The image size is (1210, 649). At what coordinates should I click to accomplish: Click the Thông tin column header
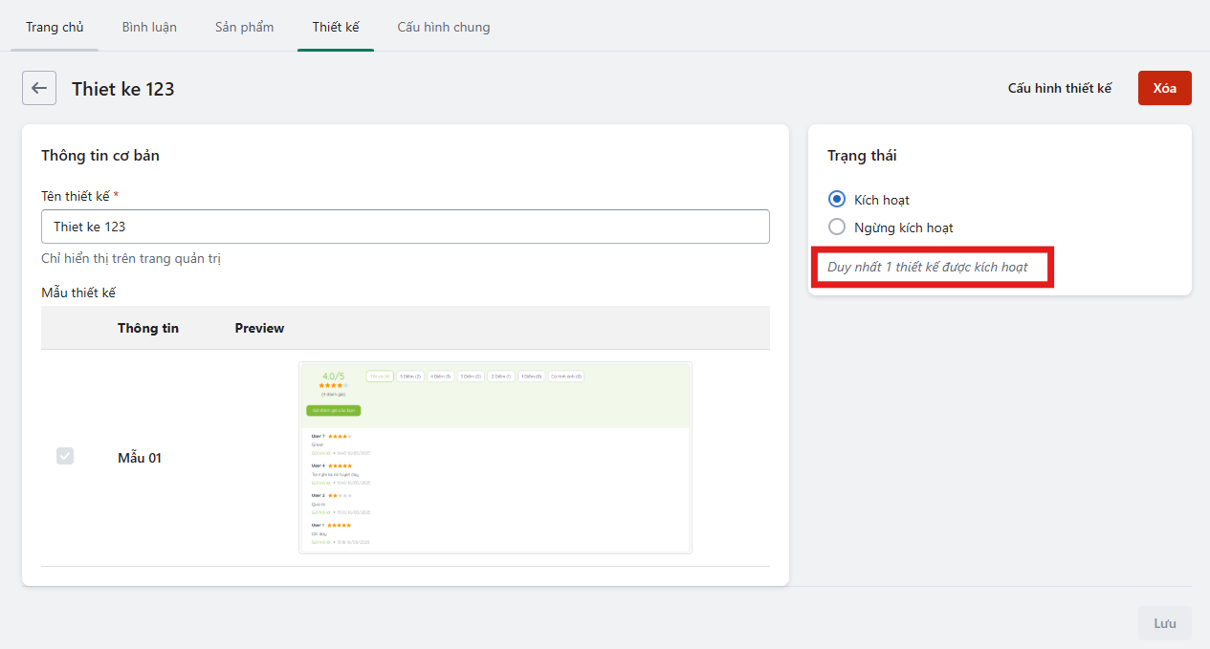click(x=148, y=328)
